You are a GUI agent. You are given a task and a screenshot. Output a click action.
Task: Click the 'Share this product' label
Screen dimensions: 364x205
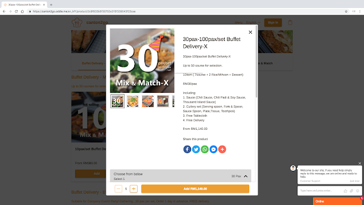point(195,139)
